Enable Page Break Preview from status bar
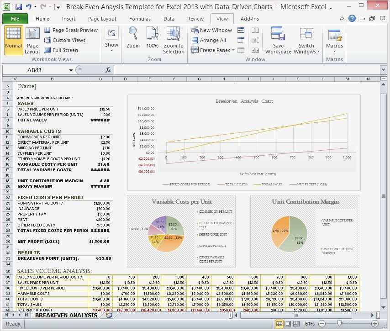The width and height of the screenshot is (390, 331). 295,324
